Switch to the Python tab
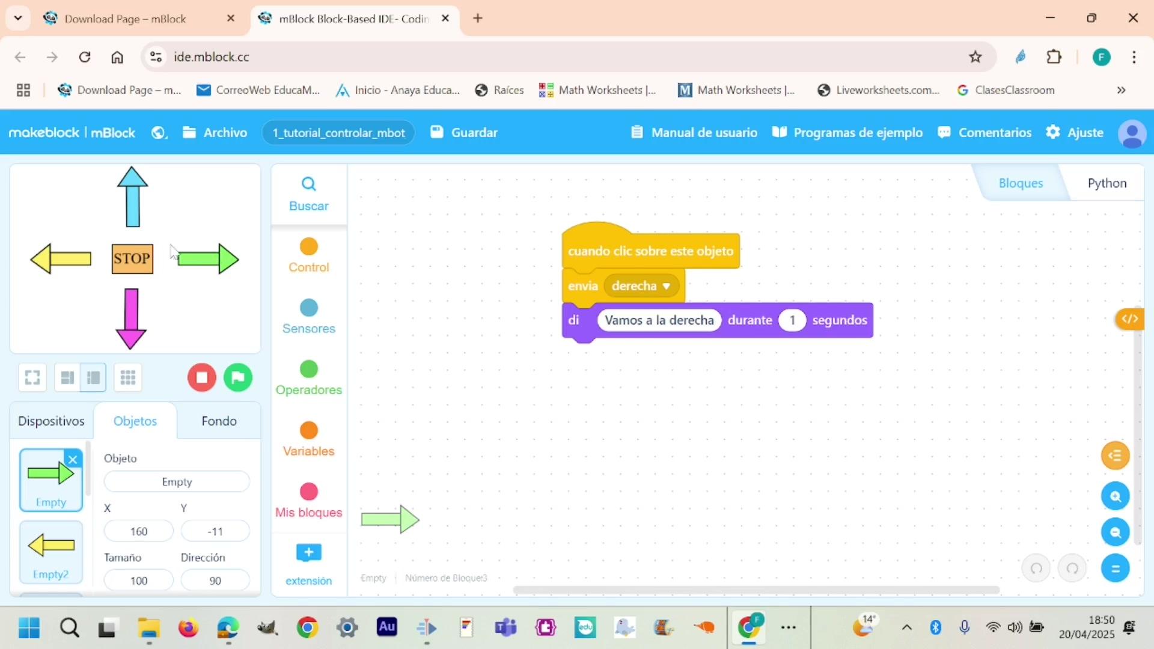Screen dimensions: 1154x649 click(x=1107, y=183)
